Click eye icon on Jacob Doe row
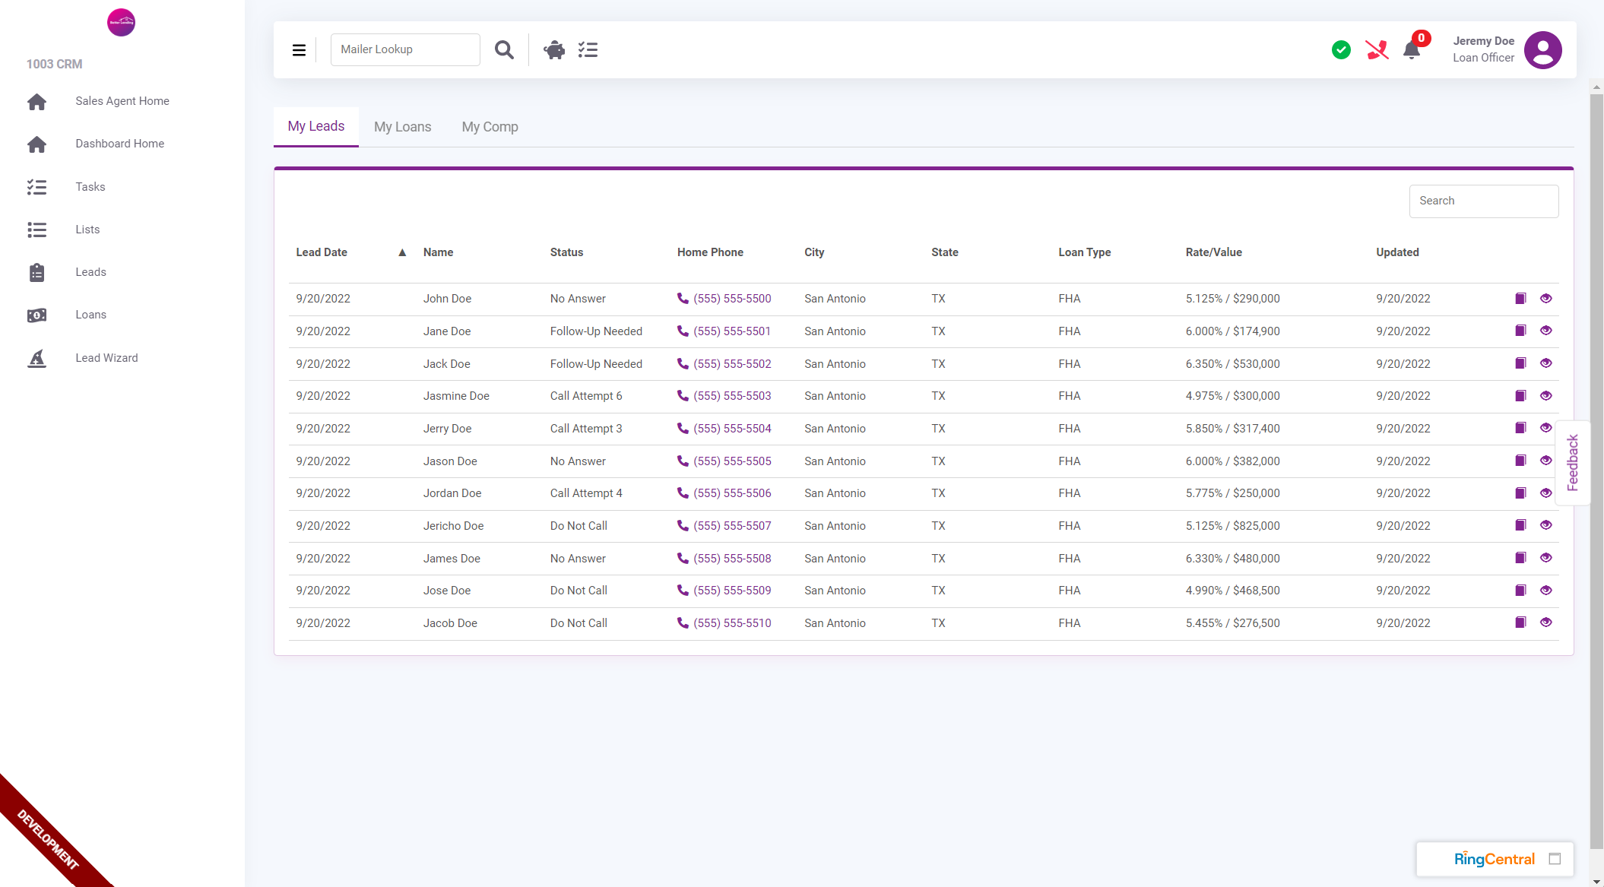This screenshot has height=887, width=1604. [1545, 622]
